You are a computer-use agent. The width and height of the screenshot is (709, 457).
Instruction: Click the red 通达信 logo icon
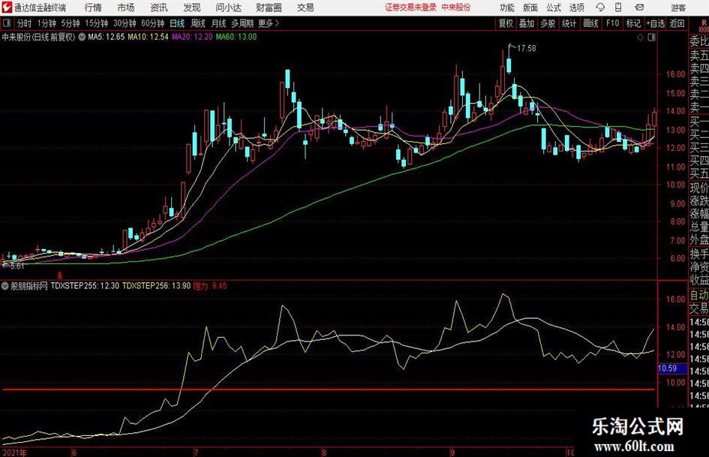click(7, 8)
